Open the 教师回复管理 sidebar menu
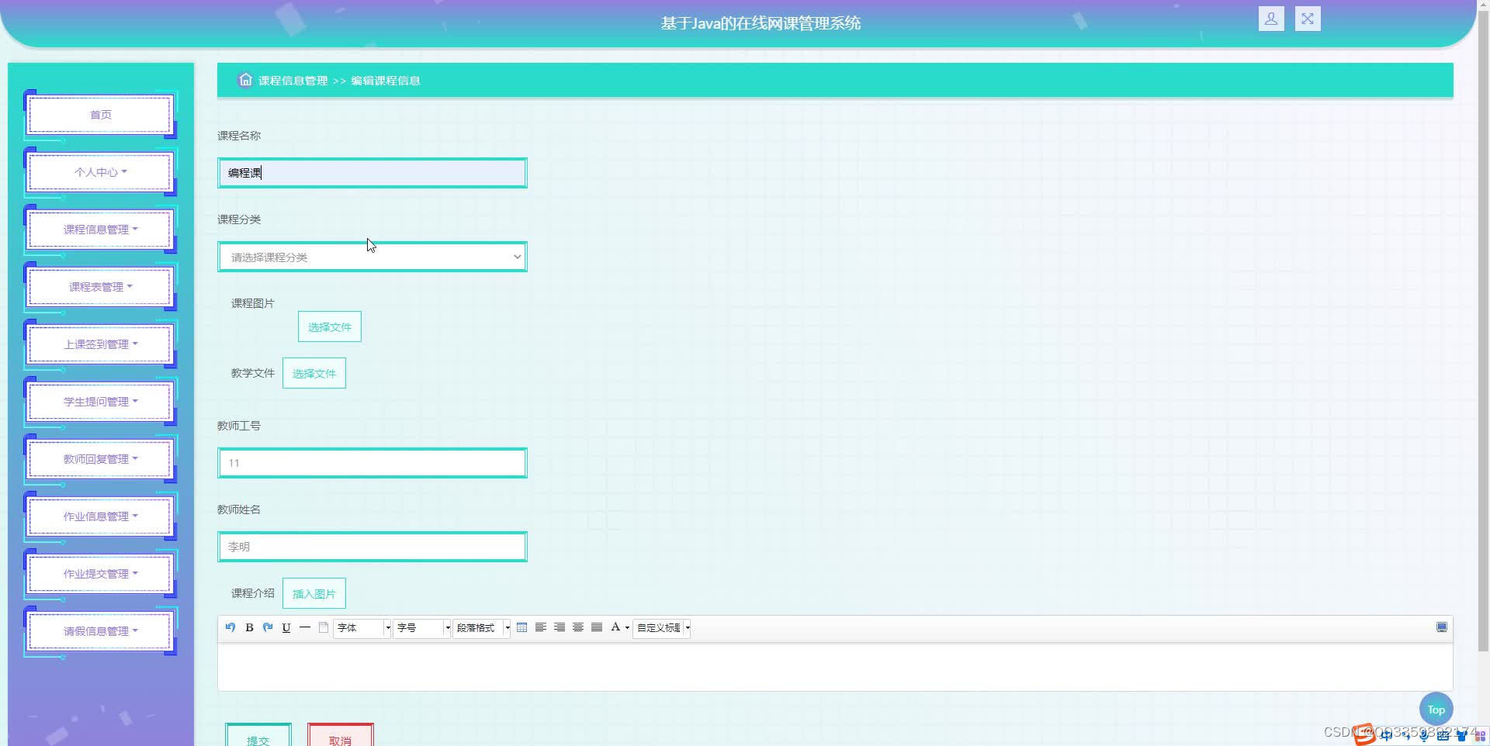1490x746 pixels. tap(100, 459)
